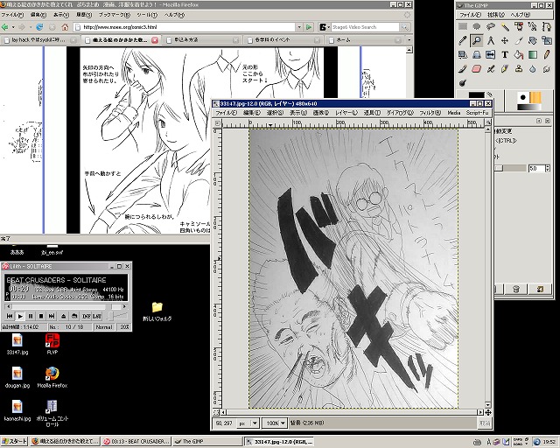Select the Bucket Fill tool
This screenshot has height=448, width=560.
click(519, 54)
